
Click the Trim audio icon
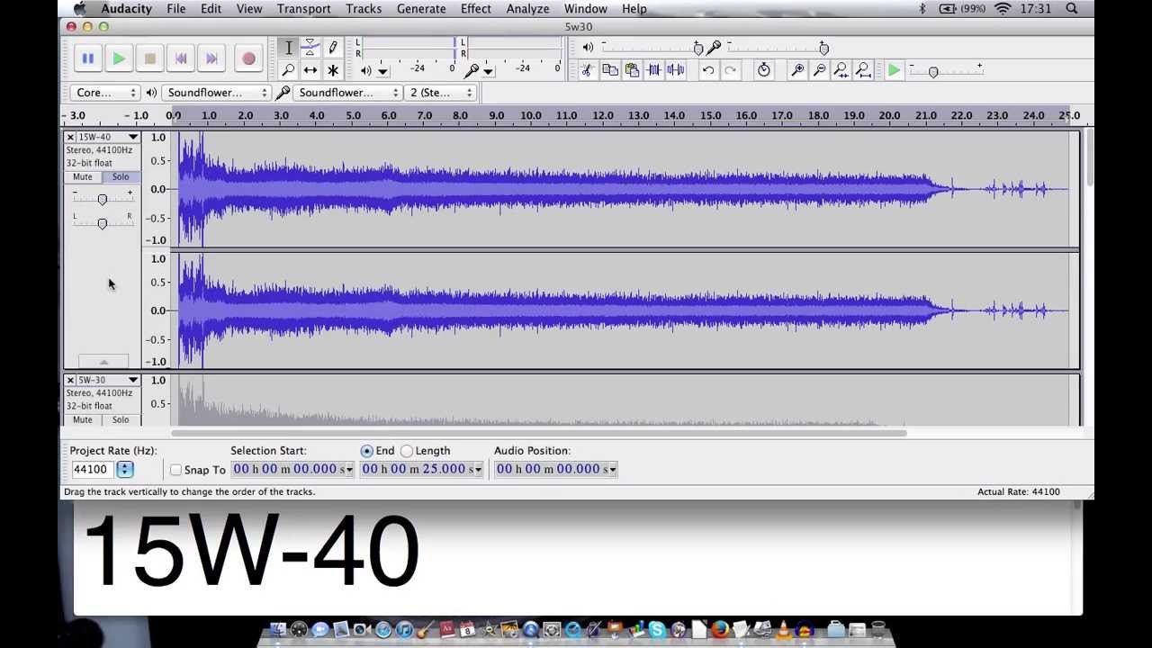(x=653, y=70)
